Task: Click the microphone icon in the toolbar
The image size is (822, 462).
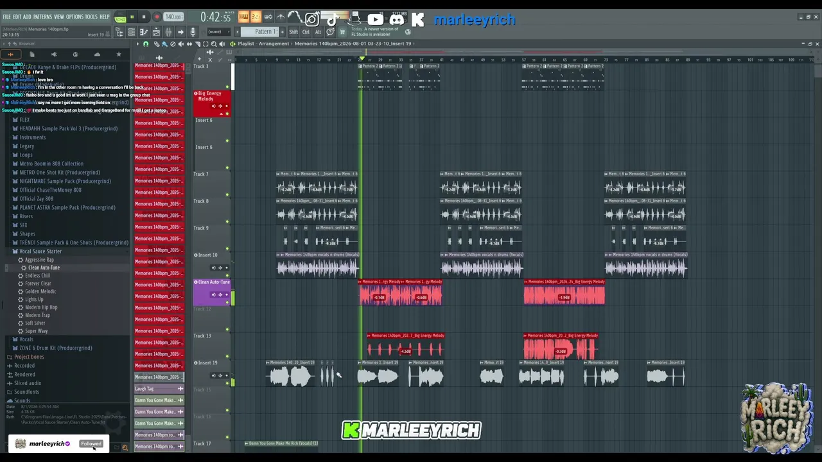Action: pyautogui.click(x=193, y=32)
